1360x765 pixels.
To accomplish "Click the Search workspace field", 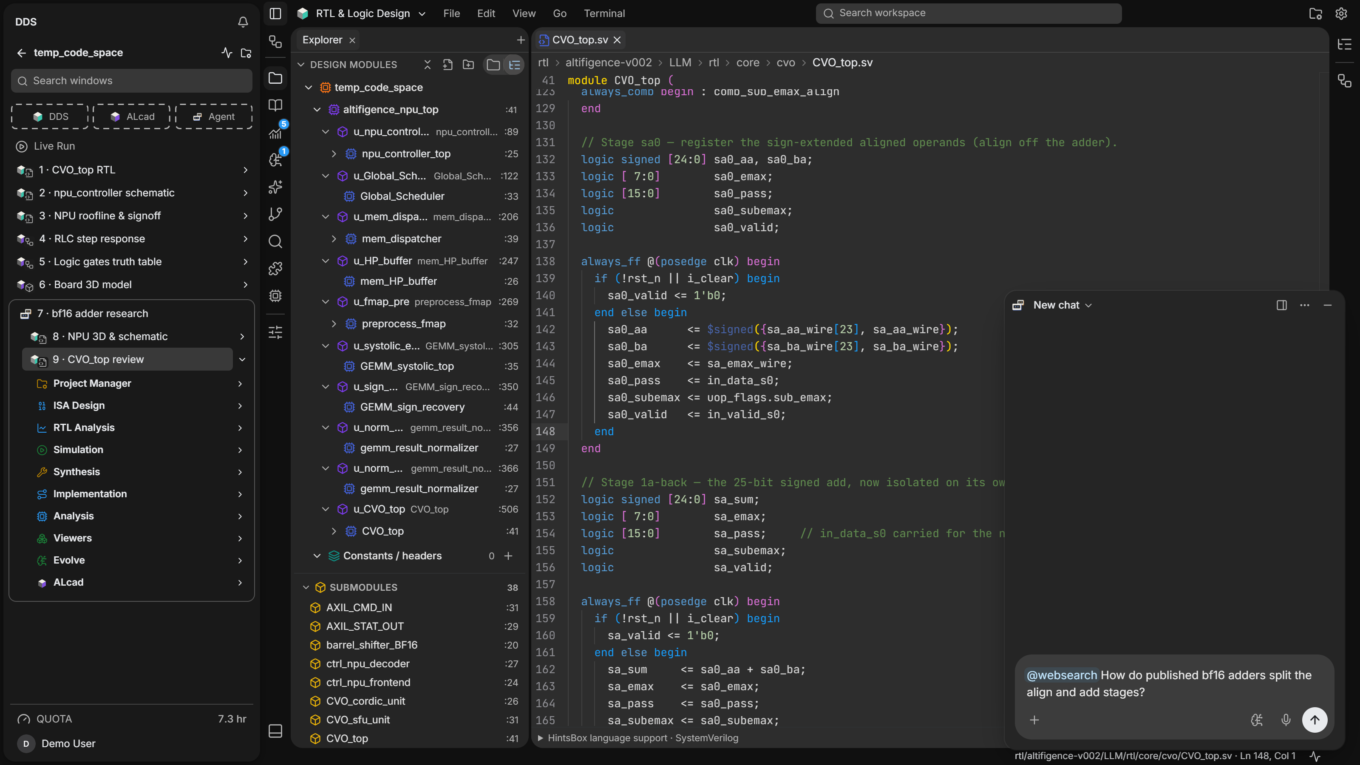I will [x=968, y=13].
